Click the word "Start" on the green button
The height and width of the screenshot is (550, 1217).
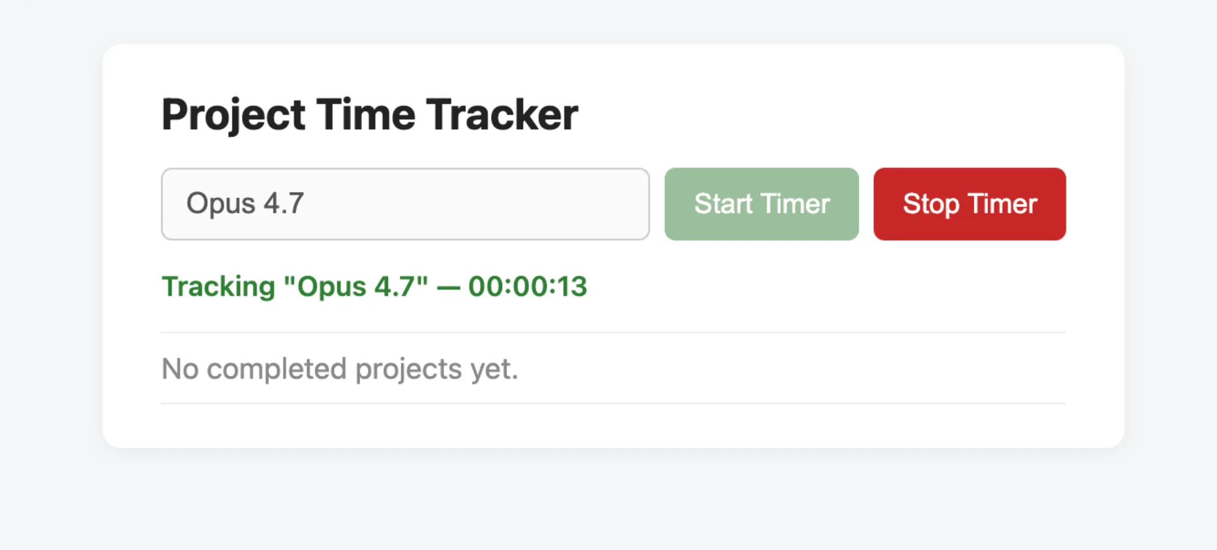point(723,204)
